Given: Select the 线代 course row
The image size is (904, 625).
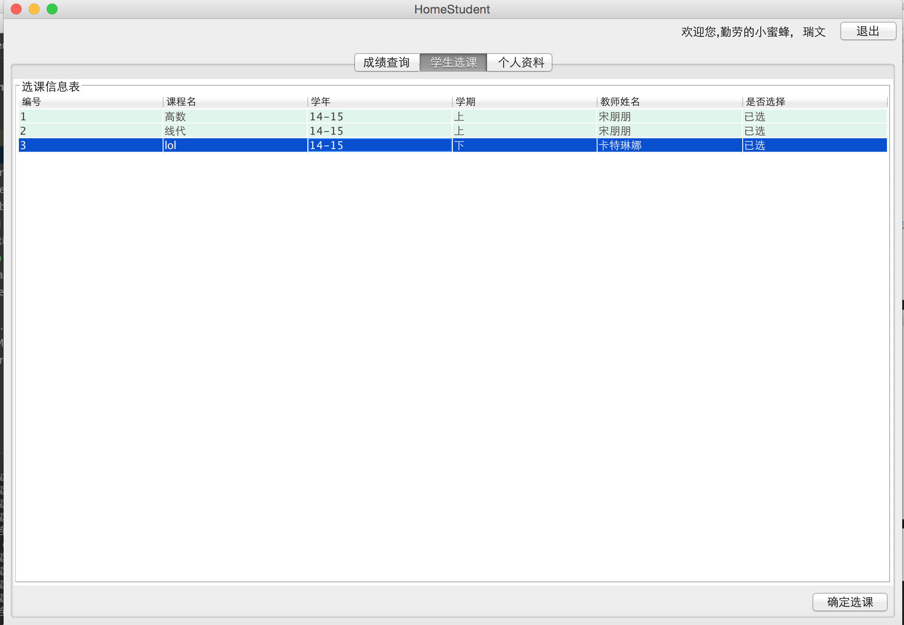Looking at the screenshot, I should tap(175, 131).
